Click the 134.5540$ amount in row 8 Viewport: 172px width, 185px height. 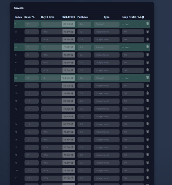68,78
